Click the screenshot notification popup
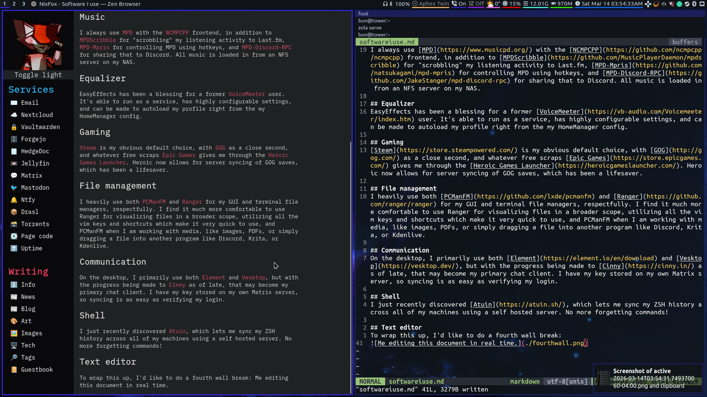Viewport: 707px width, 397px height. coord(649,378)
